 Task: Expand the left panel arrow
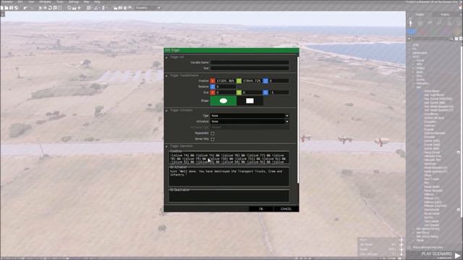(x=1, y=14)
